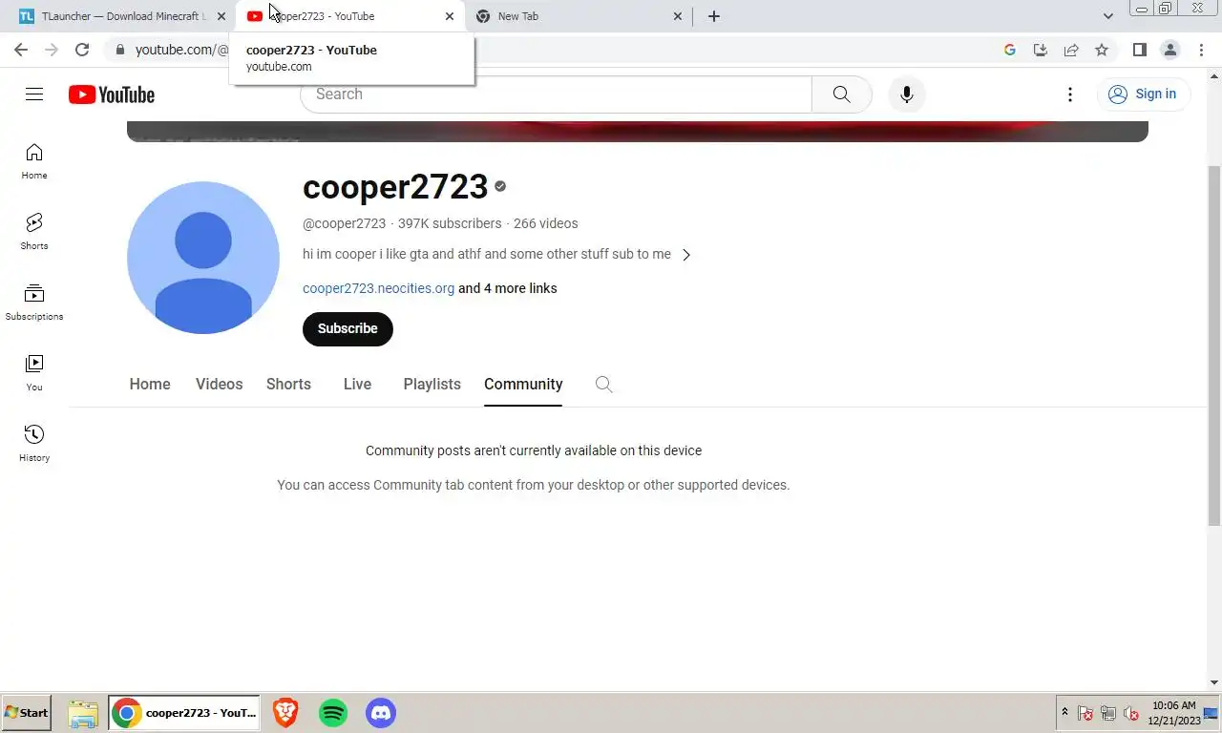Open the Windows Start menu
Image resolution: width=1222 pixels, height=733 pixels.
click(x=26, y=713)
